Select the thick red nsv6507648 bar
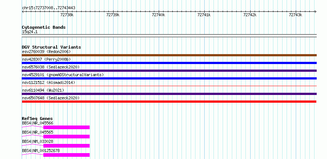The height and width of the screenshot is (159, 327). click(x=169, y=102)
